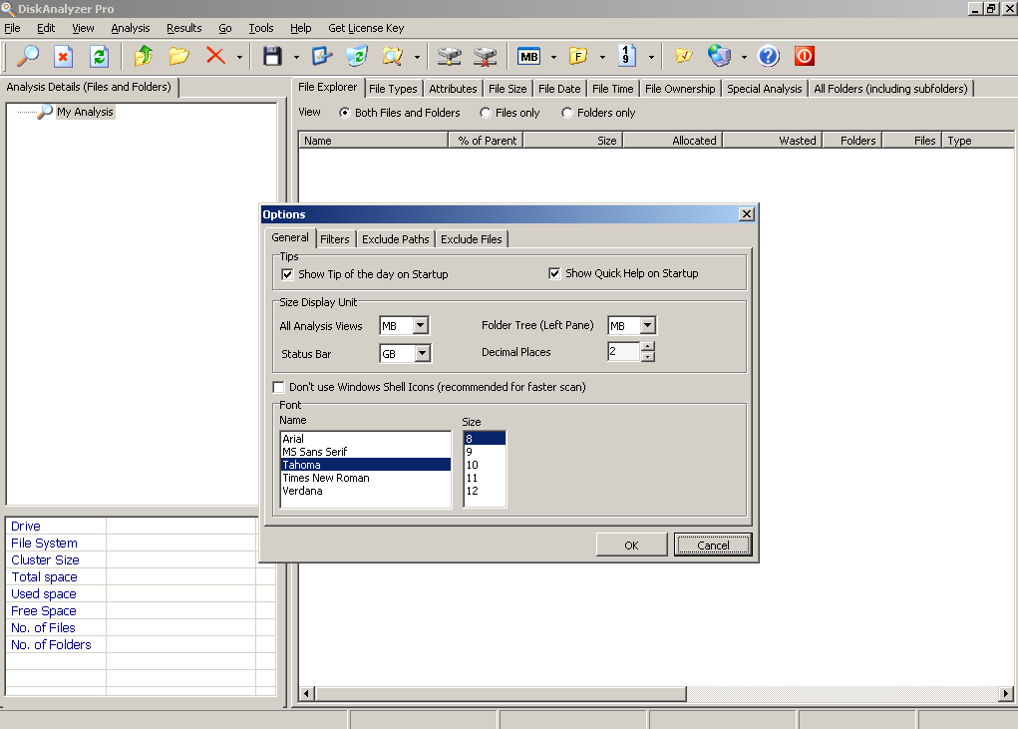Open the Analysis menu

tap(131, 28)
